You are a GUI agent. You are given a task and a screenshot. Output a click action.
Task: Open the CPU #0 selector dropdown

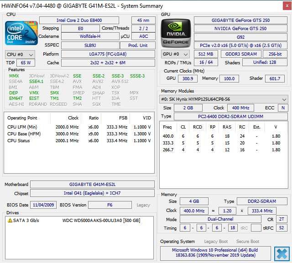pos(20,55)
